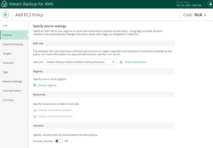Open the user account icon
Screen dimensions: 213x148
[x=210, y=4]
